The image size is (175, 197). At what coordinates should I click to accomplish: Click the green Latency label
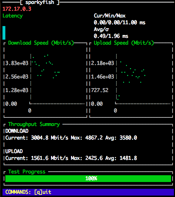(x=12, y=16)
